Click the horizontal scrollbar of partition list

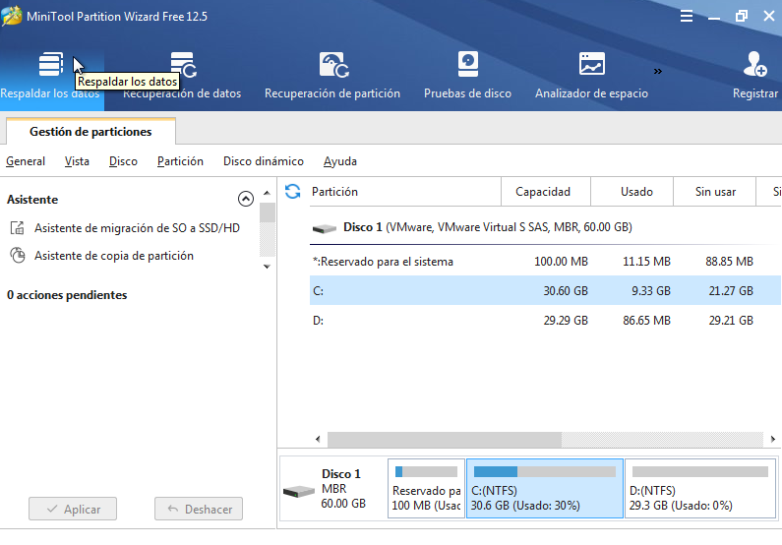pos(444,440)
